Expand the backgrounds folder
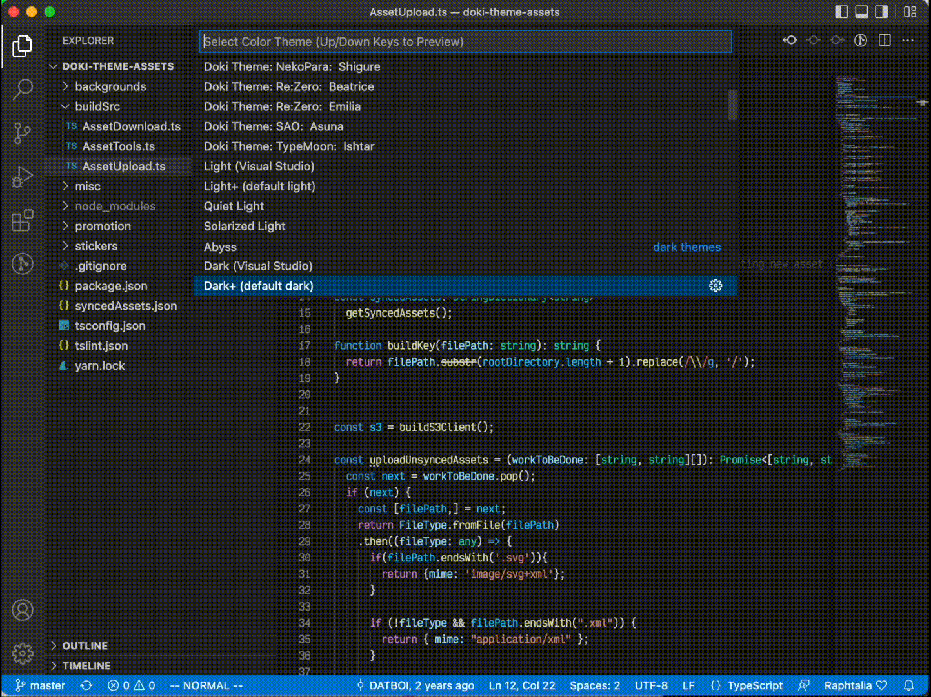 [x=110, y=86]
